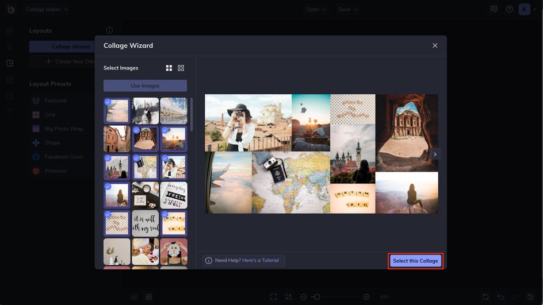Screen dimensions: 543x305
Task: Open the Customize sliders sidebar icon
Action: tap(10, 47)
